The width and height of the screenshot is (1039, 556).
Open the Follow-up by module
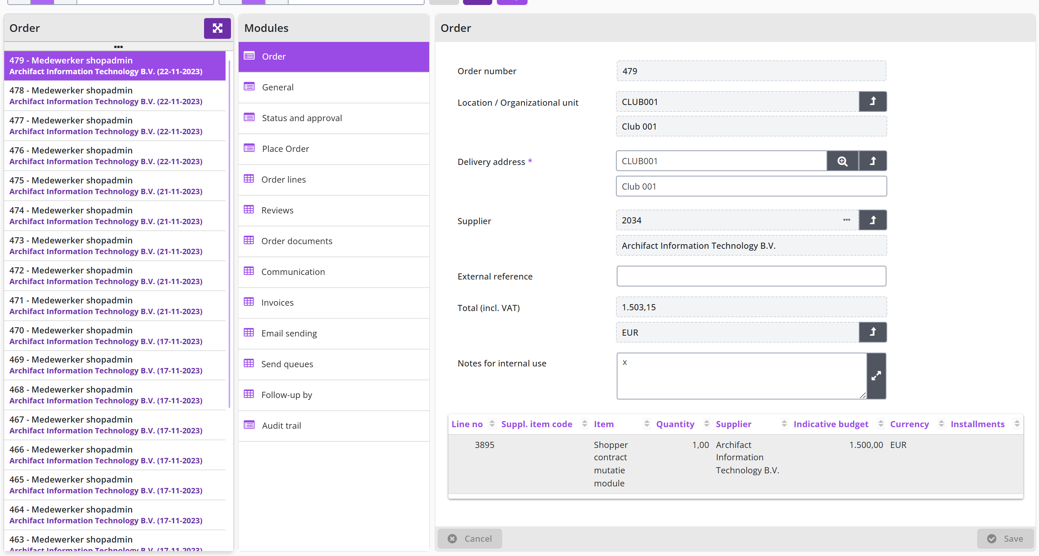coord(334,395)
